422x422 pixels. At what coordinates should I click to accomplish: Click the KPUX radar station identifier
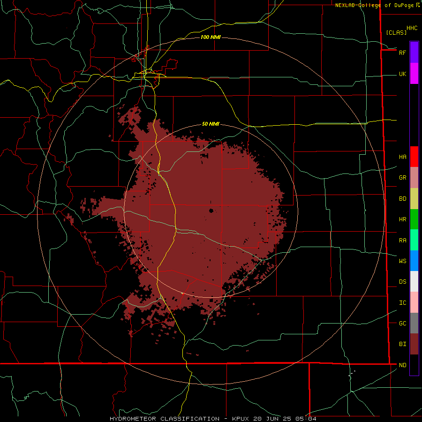[x=241, y=419]
